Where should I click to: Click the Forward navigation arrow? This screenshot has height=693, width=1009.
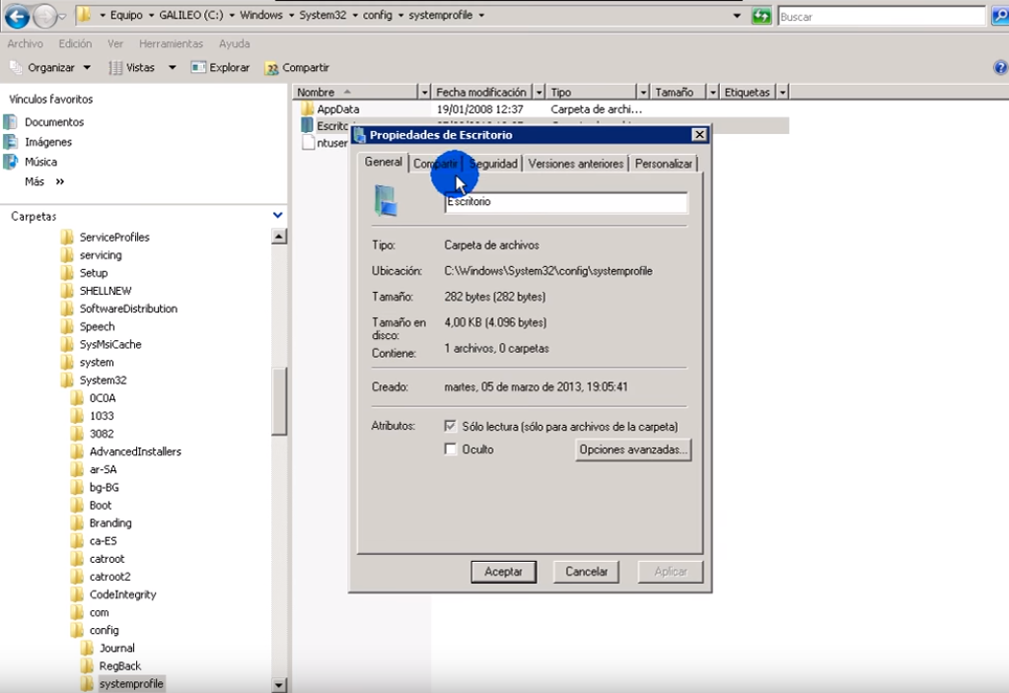(44, 17)
